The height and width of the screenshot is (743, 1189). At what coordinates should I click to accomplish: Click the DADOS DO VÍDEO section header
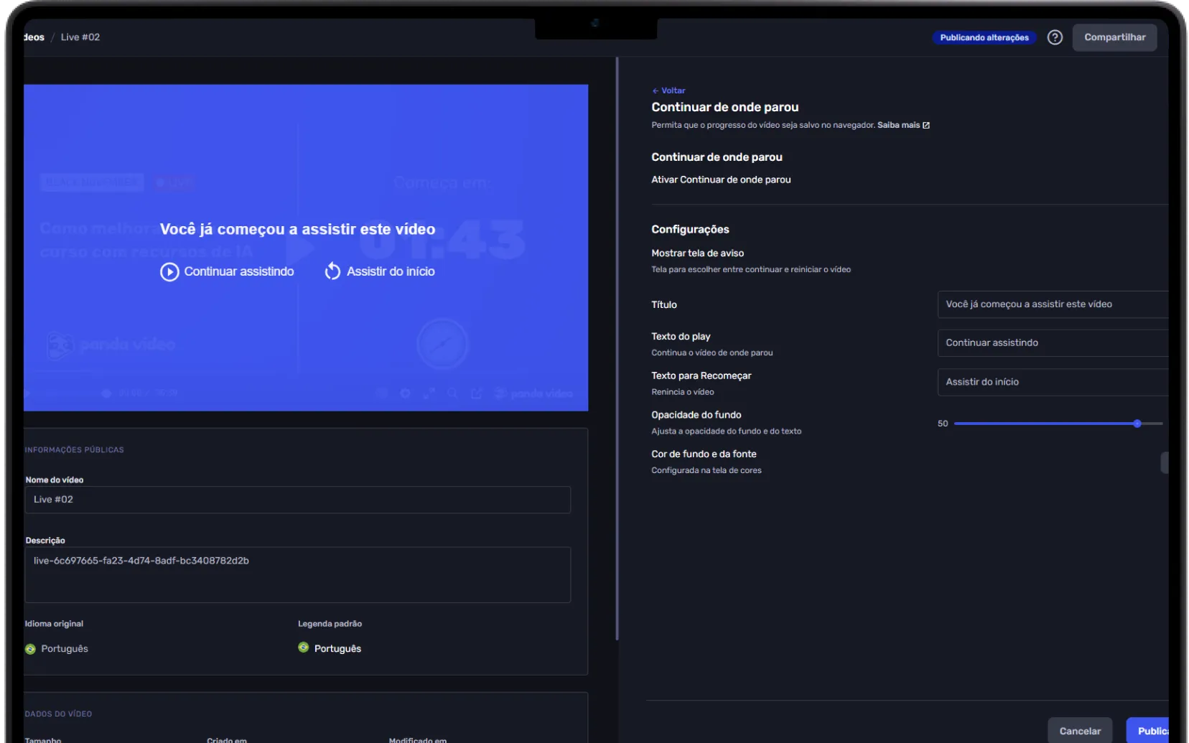59,714
